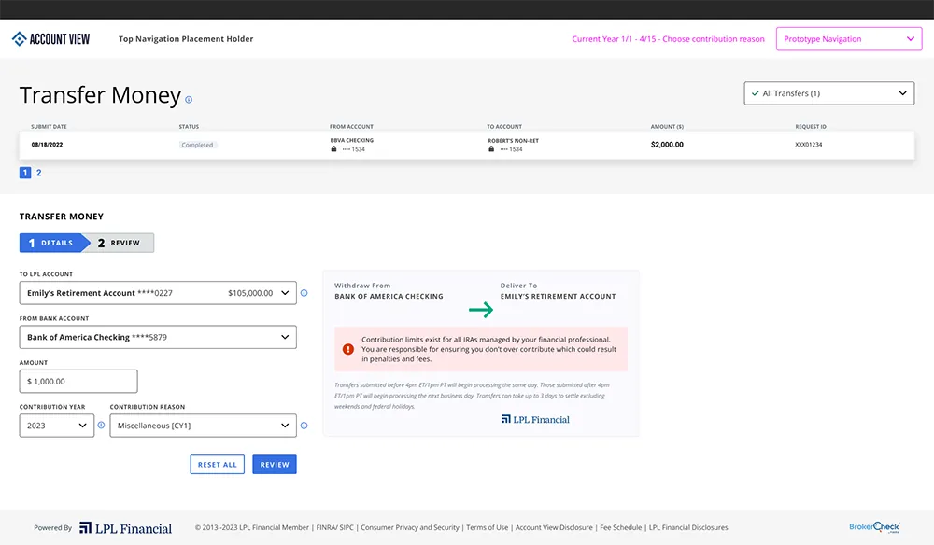
Task: Click the FINRA/ SIPC footer link
Action: click(334, 527)
